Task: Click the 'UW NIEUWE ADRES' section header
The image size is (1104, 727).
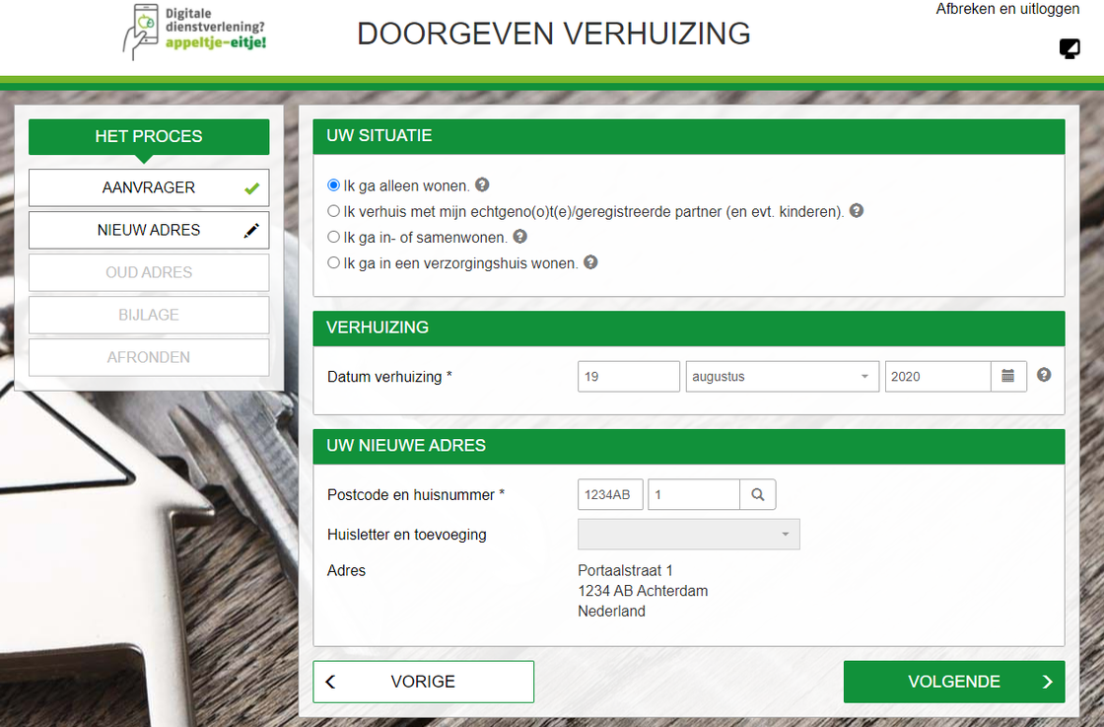Action: pos(689,446)
